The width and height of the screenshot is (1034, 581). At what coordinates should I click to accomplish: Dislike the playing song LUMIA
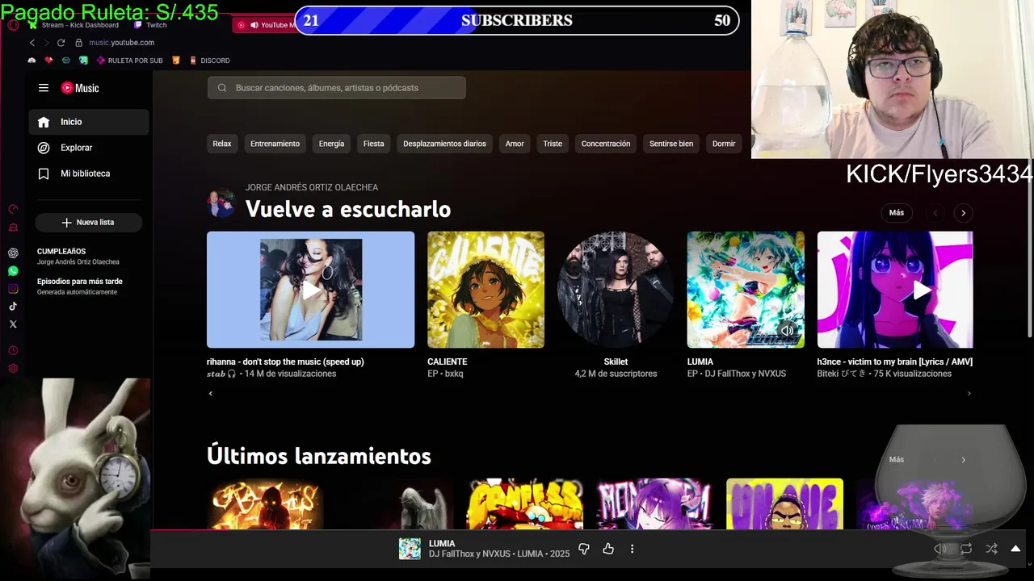point(584,549)
